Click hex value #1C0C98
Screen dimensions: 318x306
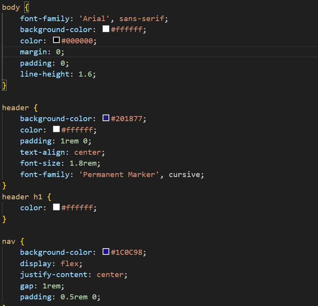pos(127,252)
